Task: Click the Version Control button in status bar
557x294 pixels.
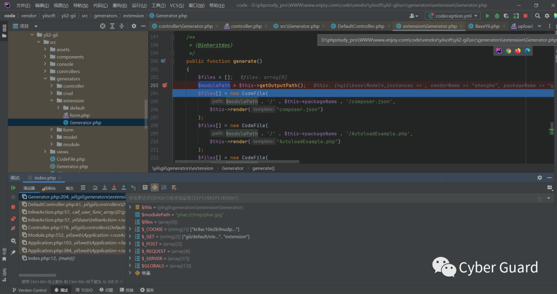Action: pyautogui.click(x=29, y=290)
